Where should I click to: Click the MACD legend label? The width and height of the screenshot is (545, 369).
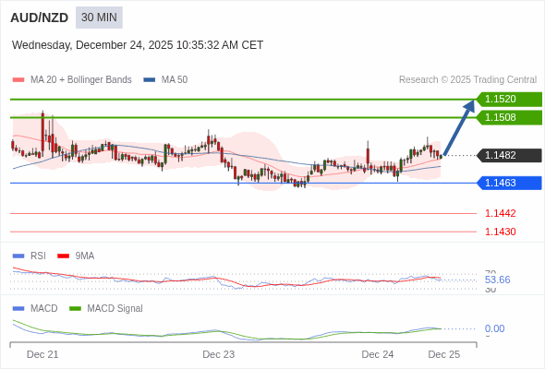click(x=44, y=309)
